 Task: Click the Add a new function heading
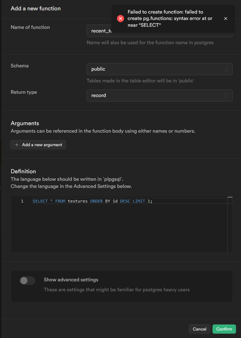tap(36, 8)
